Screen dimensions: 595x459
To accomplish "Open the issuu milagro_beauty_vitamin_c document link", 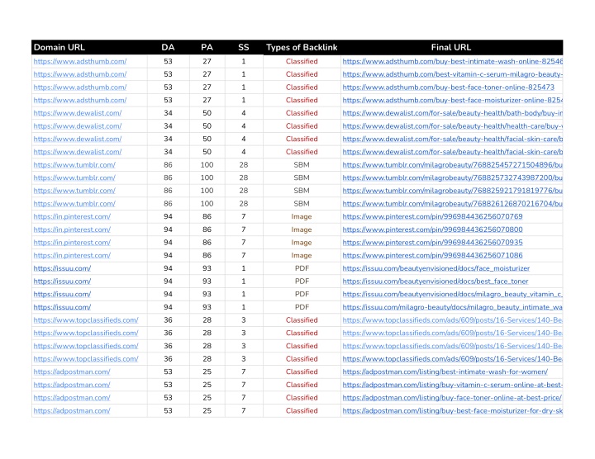I will [x=452, y=294].
